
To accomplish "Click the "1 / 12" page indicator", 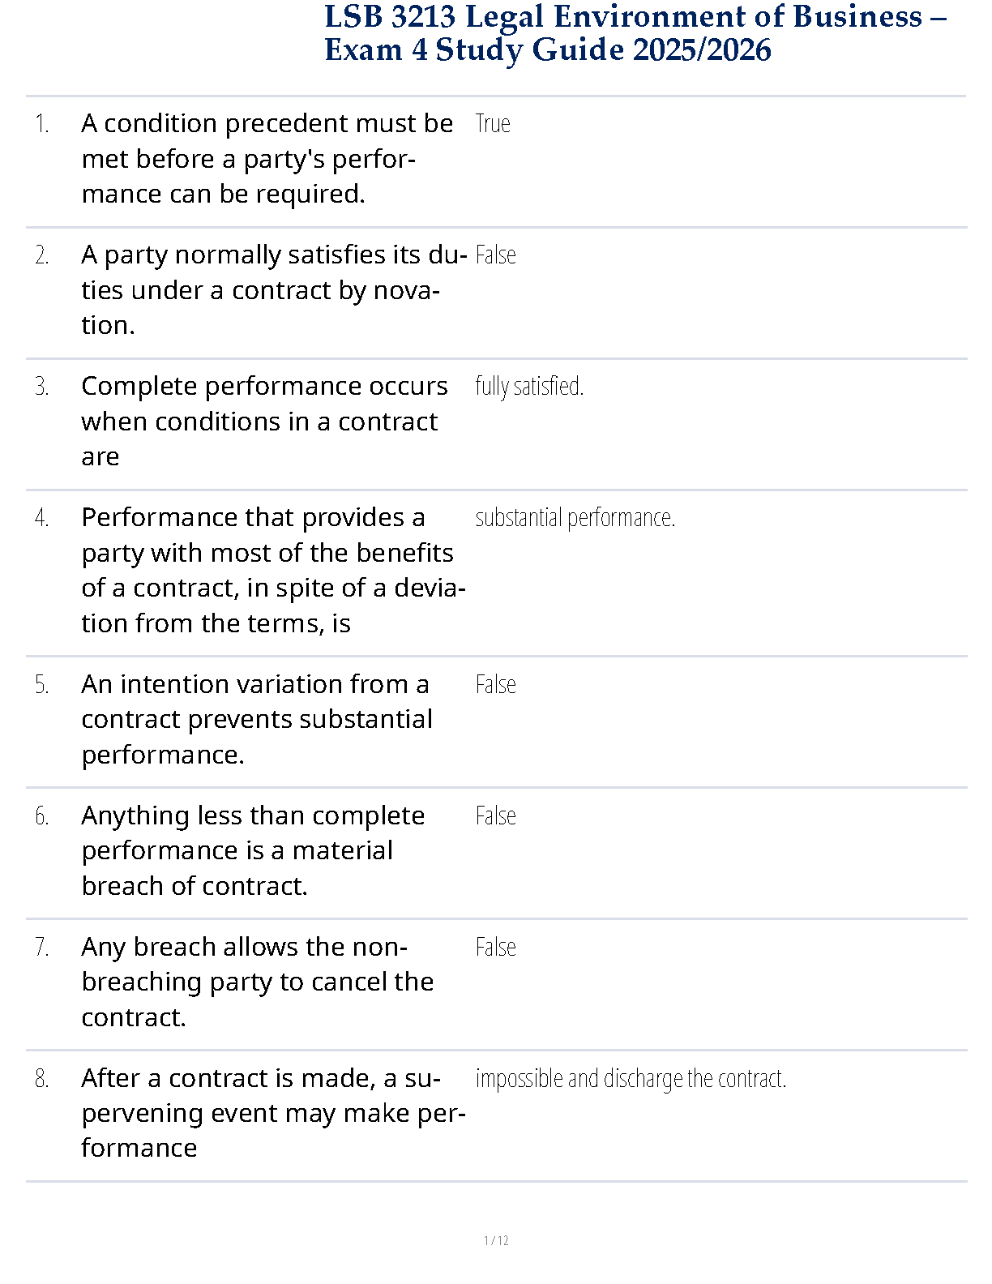I will coord(496,1240).
